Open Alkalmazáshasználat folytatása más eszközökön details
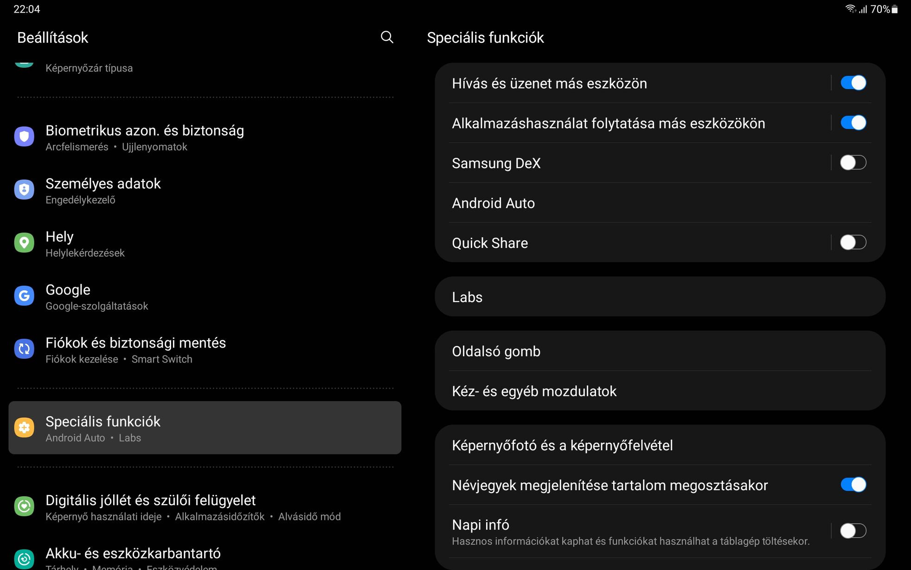 click(640, 123)
